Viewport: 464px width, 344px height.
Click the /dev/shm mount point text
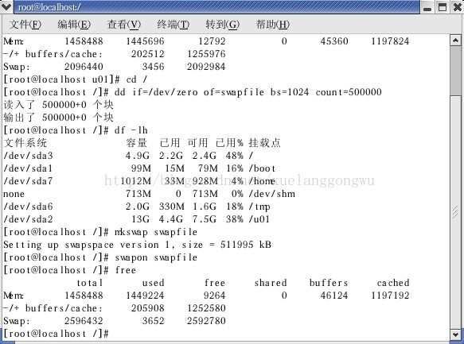(272, 194)
